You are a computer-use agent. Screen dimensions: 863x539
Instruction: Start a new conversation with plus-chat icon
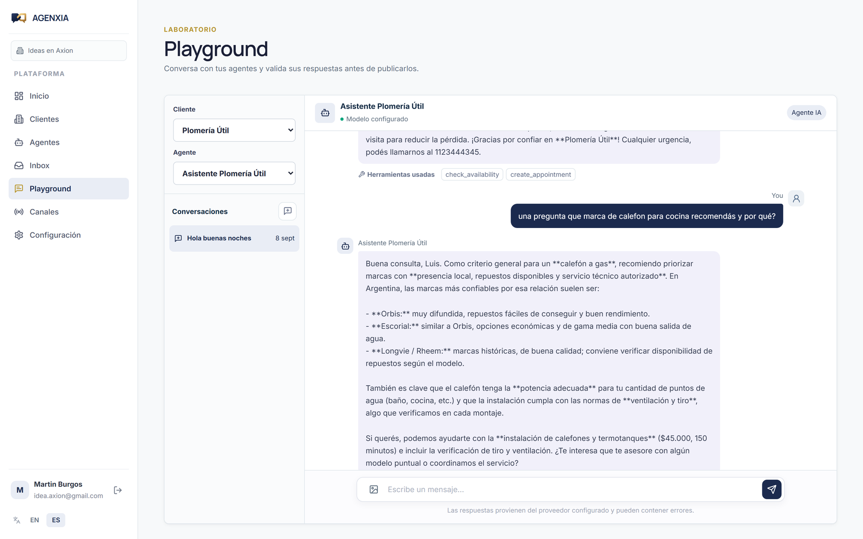click(288, 211)
